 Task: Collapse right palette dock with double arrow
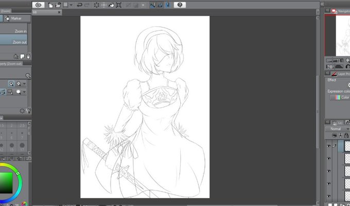pyautogui.click(x=322, y=4)
